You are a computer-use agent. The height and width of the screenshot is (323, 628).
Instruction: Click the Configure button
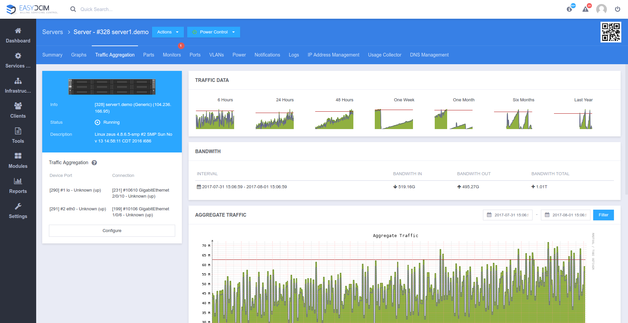click(x=112, y=231)
